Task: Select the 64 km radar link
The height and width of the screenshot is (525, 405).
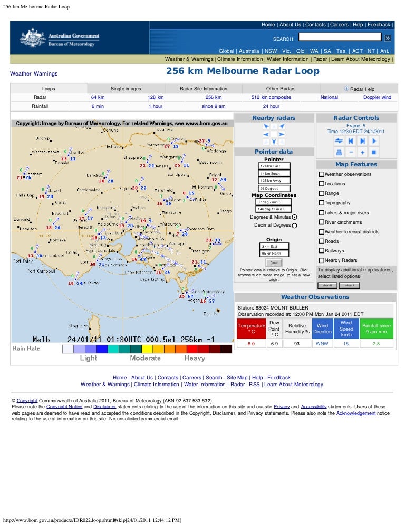Action: 98,97
